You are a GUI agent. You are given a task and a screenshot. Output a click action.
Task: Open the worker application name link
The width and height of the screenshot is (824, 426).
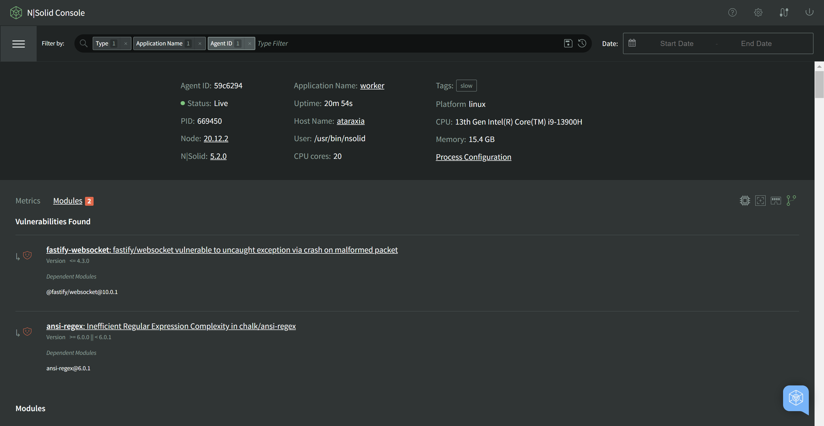(372, 86)
